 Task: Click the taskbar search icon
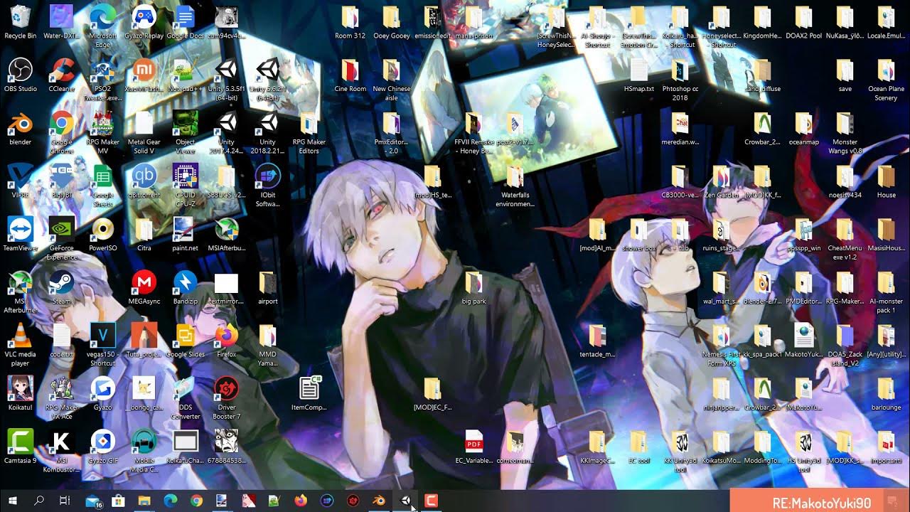coord(39,501)
